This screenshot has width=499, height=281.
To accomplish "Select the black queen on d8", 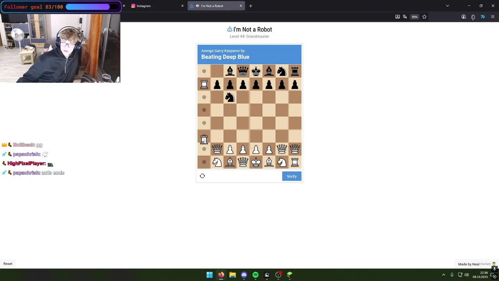I will coord(243,71).
